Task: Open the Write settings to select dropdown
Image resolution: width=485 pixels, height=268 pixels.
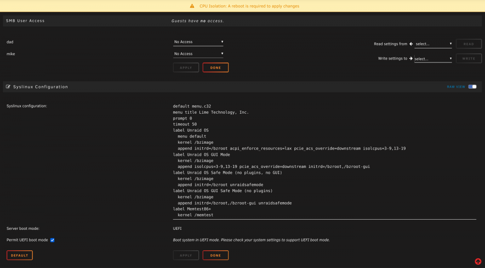Action: point(433,59)
